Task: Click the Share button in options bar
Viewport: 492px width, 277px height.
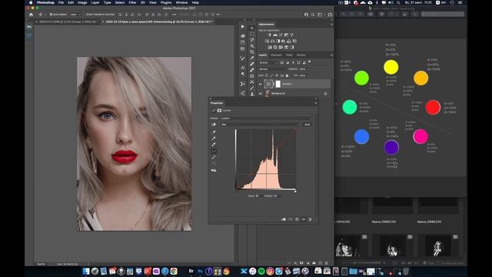Action: tap(330, 15)
